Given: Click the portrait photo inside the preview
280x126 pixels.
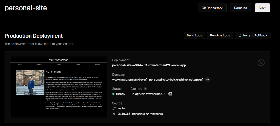Looking at the screenshot, I should tap(30, 82).
